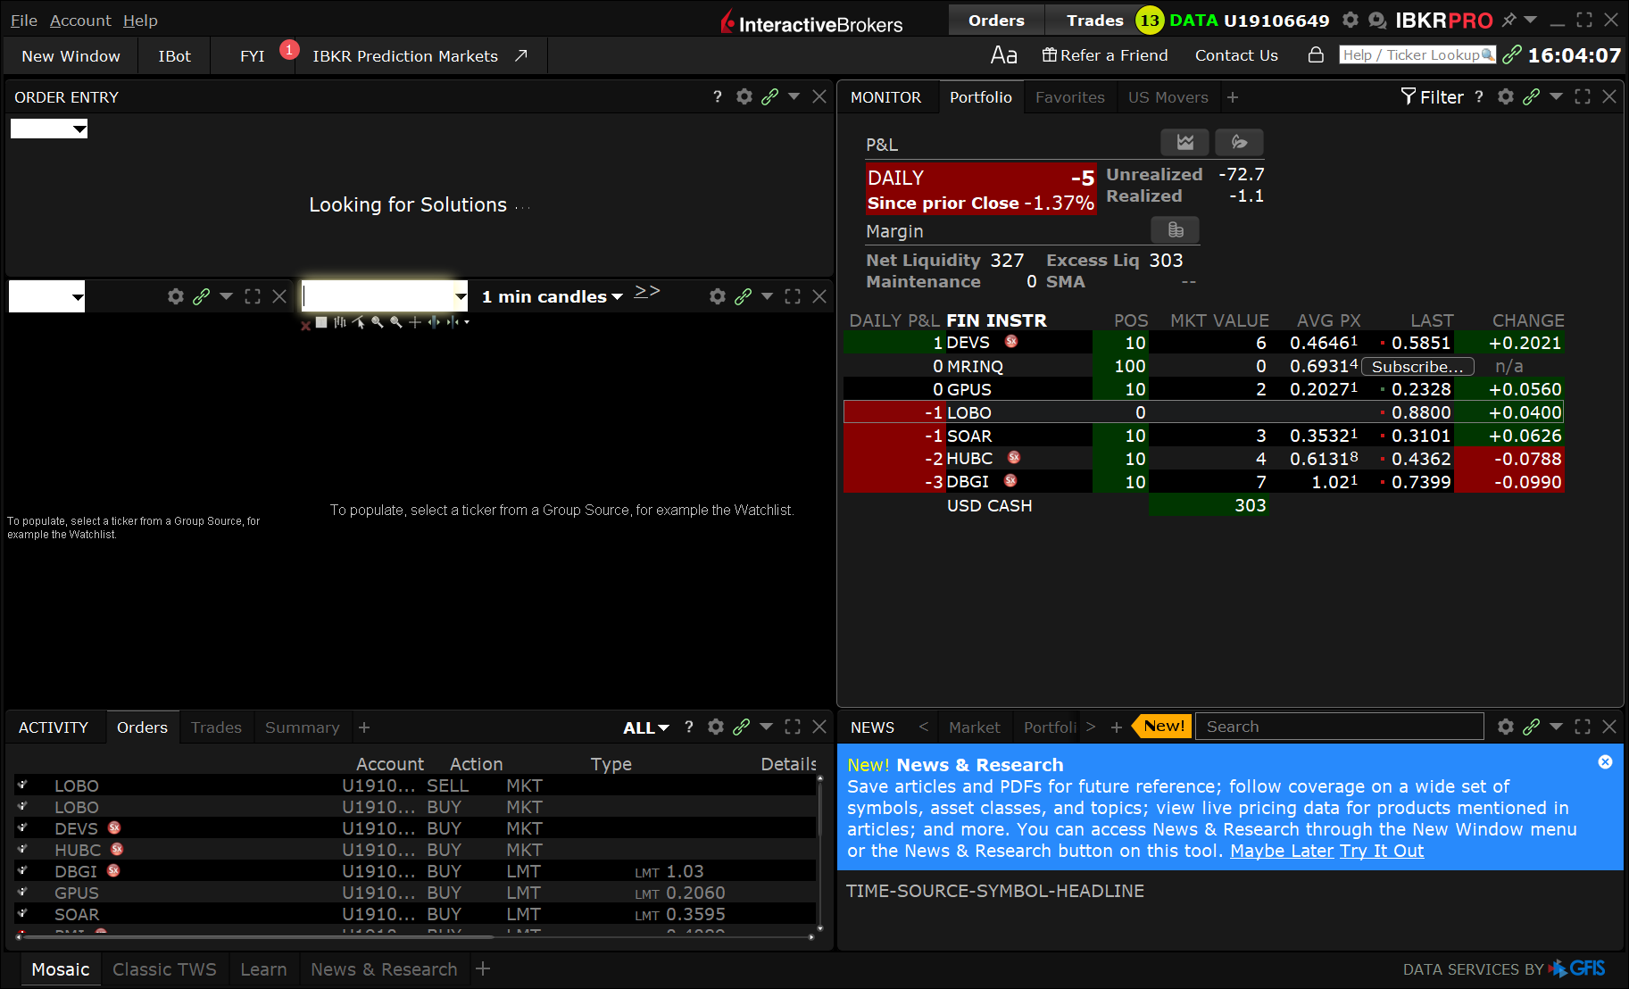Open the Account menu
This screenshot has height=989, width=1629.
coord(80,20)
